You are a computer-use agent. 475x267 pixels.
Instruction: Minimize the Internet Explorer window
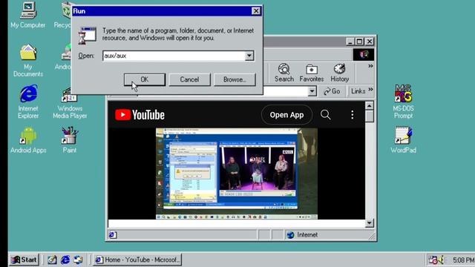coord(350,42)
